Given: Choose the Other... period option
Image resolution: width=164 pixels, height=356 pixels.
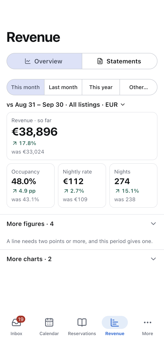Looking at the screenshot, I should pyautogui.click(x=138, y=87).
